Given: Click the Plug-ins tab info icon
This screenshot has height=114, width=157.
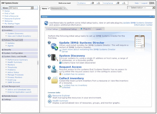Looking at the screenshot, I should [x=81, y=29].
